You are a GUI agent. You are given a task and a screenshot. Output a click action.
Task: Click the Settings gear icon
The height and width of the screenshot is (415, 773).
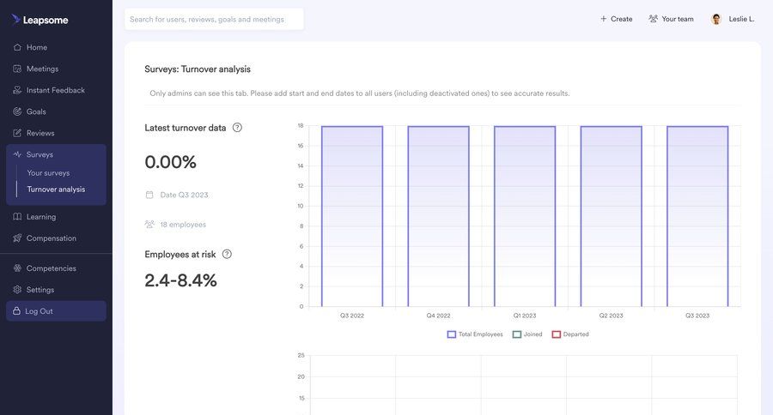tap(17, 290)
